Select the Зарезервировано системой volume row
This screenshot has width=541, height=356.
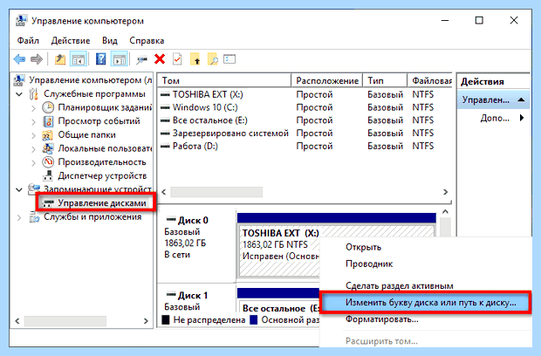(x=305, y=133)
